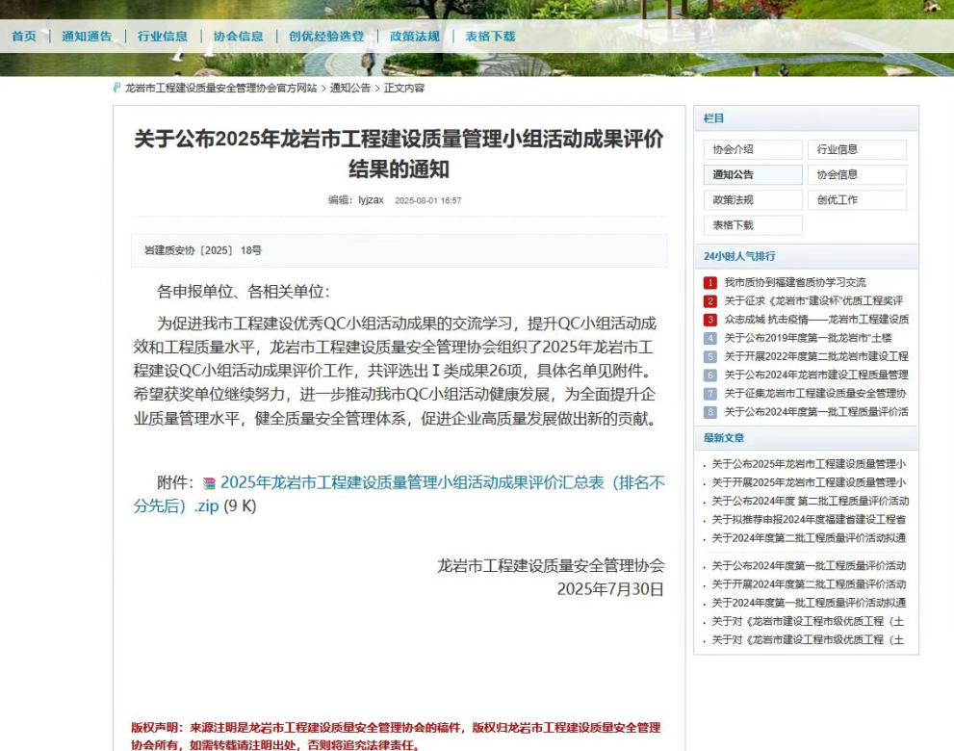Go to 通知通告 navigation menu item

[x=87, y=37]
